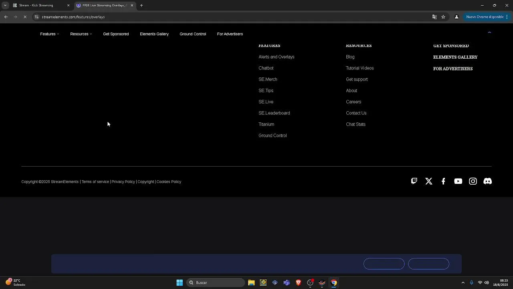Screen dimensions: 513x289
Task: Open Blog footer link
Action: point(350,57)
